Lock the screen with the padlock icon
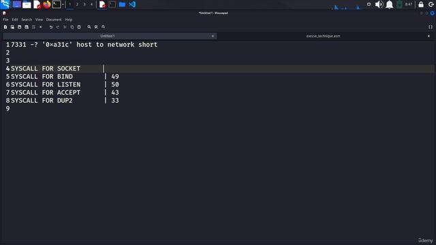The height and width of the screenshot is (245, 436). point(421,5)
